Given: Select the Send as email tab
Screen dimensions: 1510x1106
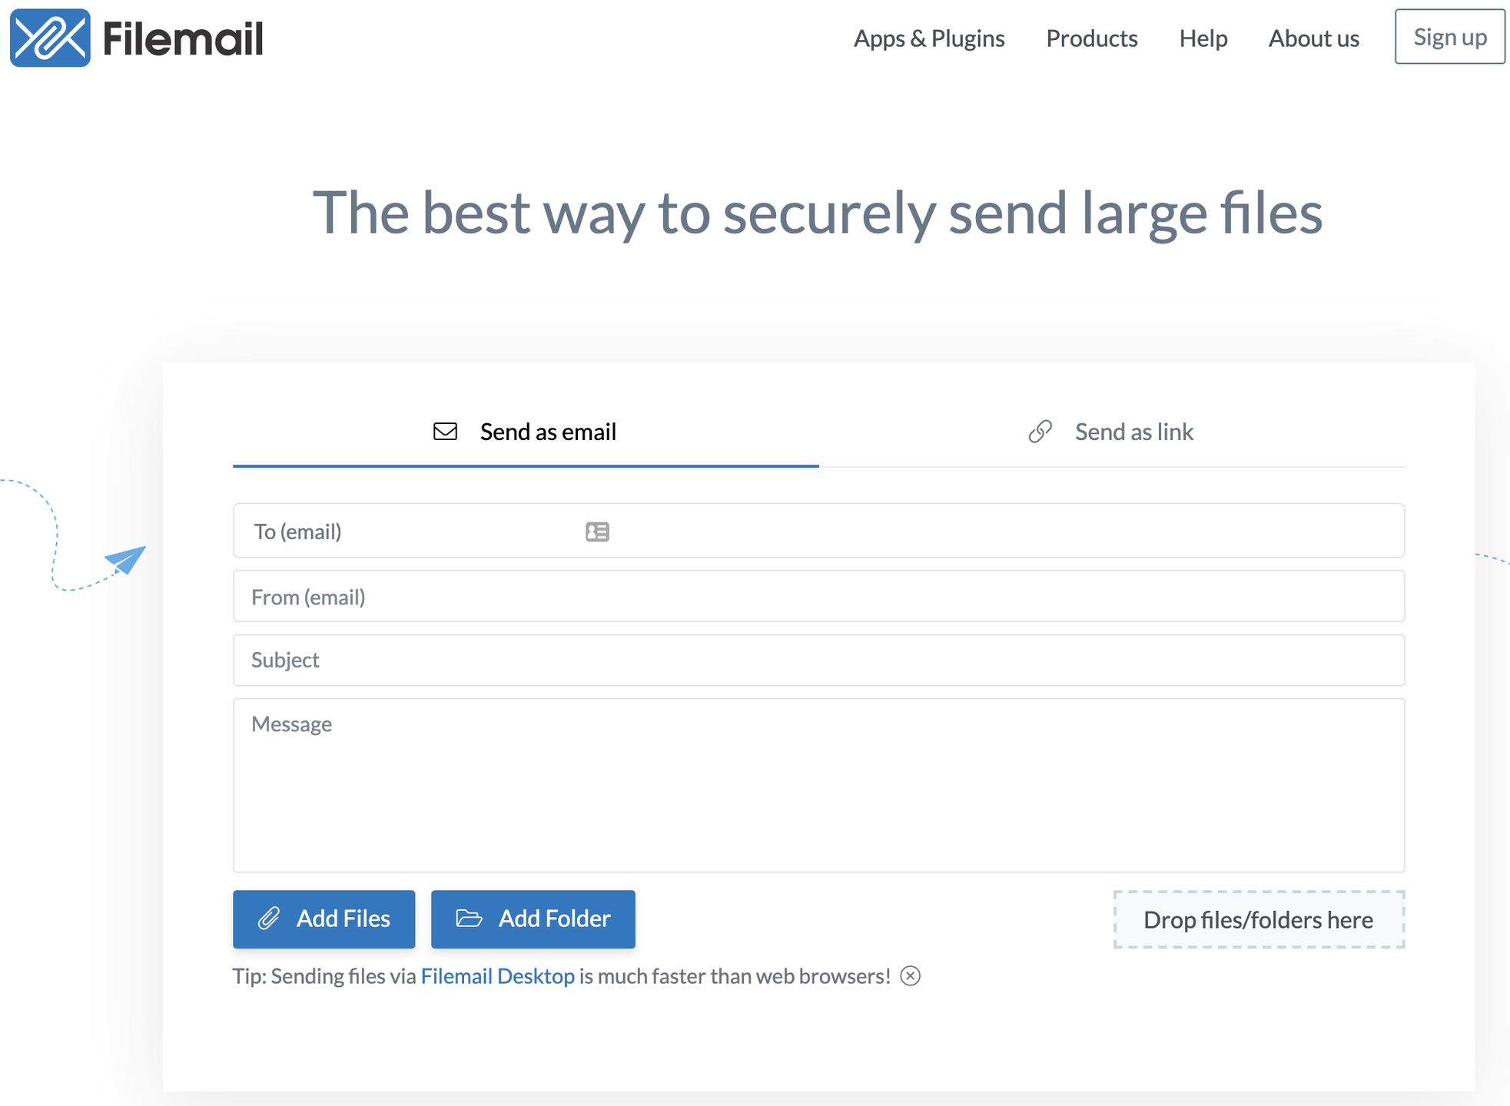Looking at the screenshot, I should pos(547,432).
